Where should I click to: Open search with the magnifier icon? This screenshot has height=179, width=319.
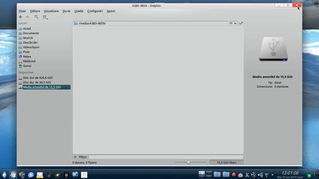(36, 17)
